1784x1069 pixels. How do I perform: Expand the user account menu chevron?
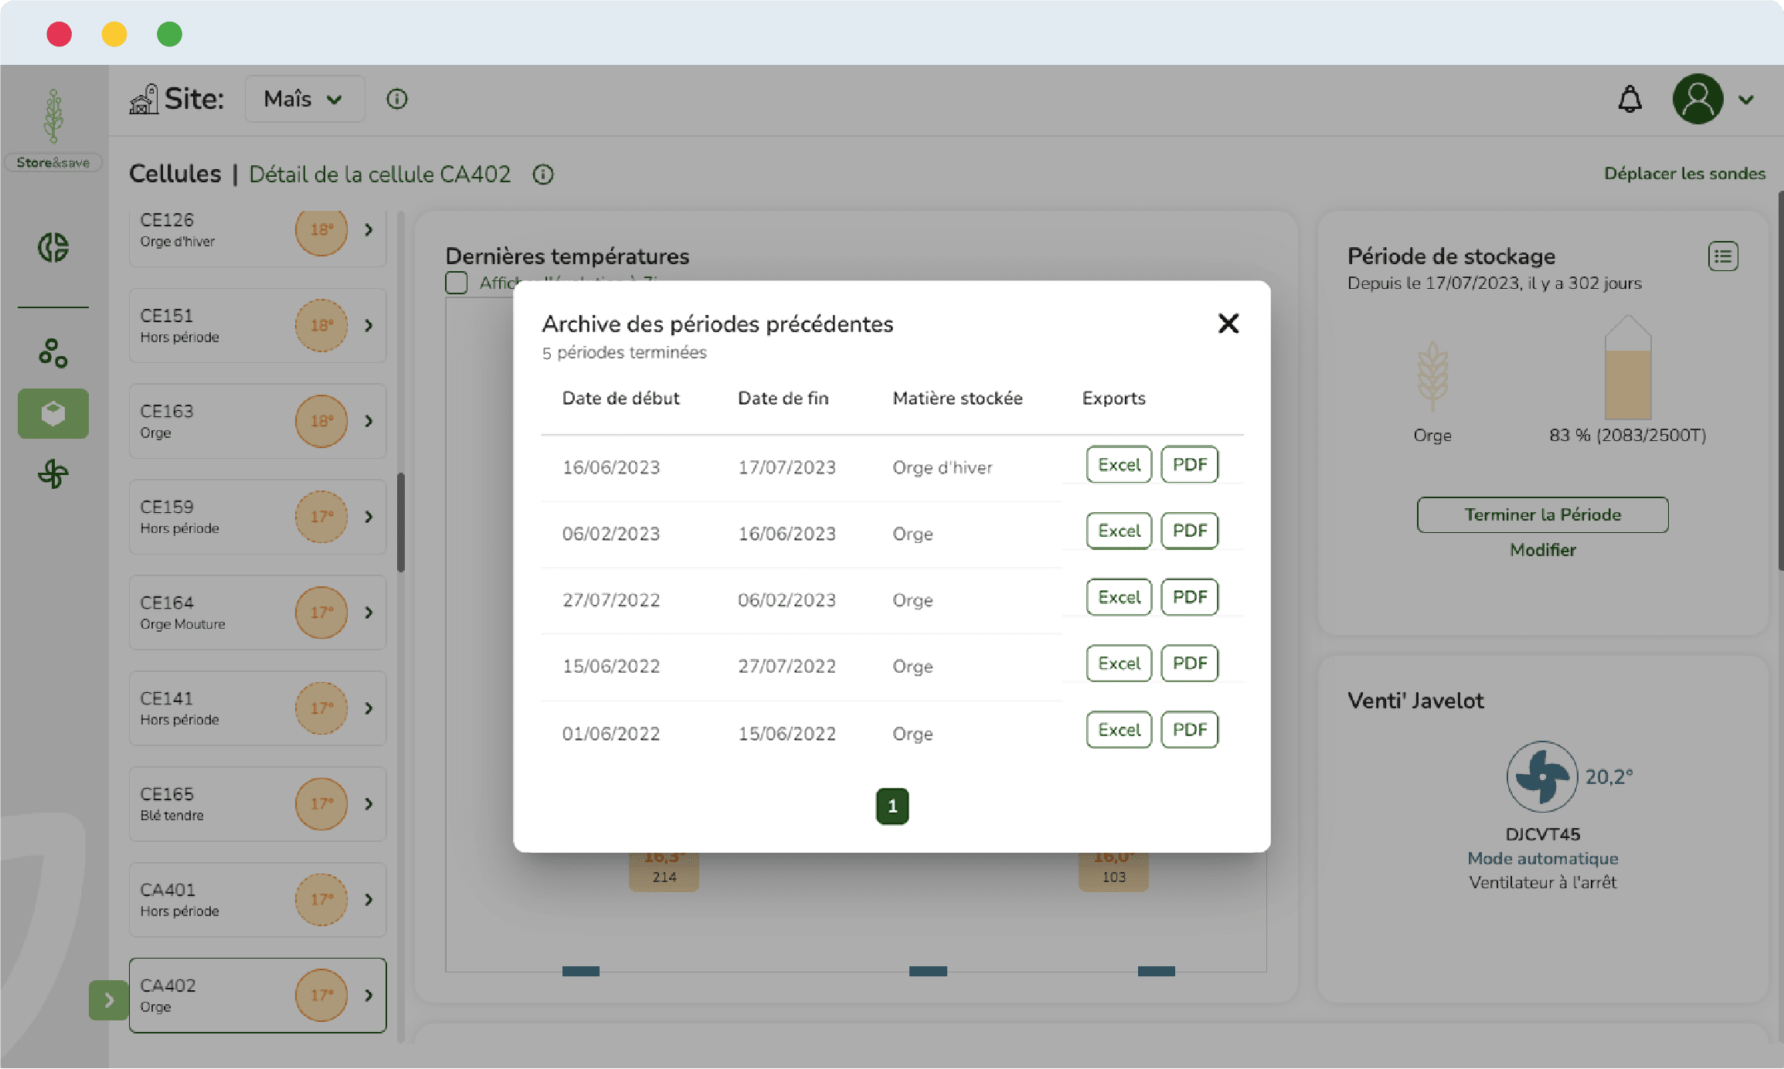click(x=1746, y=100)
